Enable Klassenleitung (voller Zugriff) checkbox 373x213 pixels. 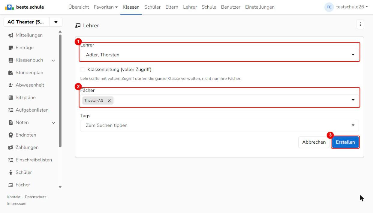[x=83, y=70]
